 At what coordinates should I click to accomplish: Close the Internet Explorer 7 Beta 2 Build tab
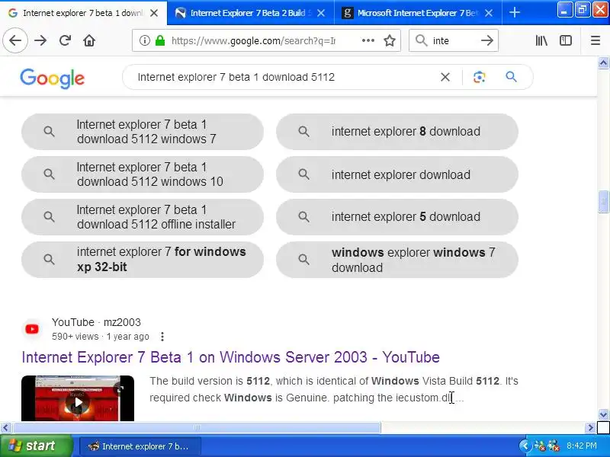(x=321, y=13)
